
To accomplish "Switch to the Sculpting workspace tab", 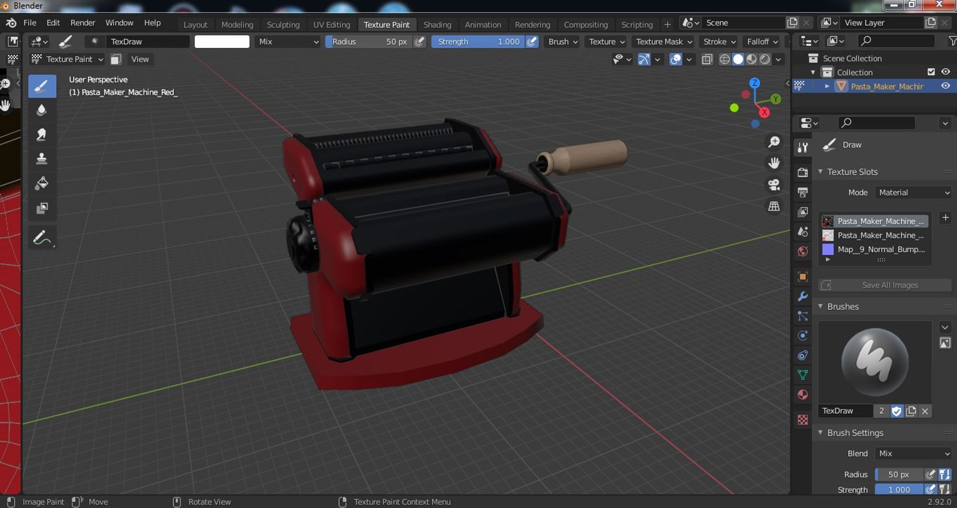I will pos(283,24).
